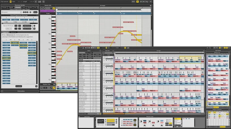The image size is (231, 129).
Task: Toggle the MT button in top bar
Action: (x=151, y=2)
